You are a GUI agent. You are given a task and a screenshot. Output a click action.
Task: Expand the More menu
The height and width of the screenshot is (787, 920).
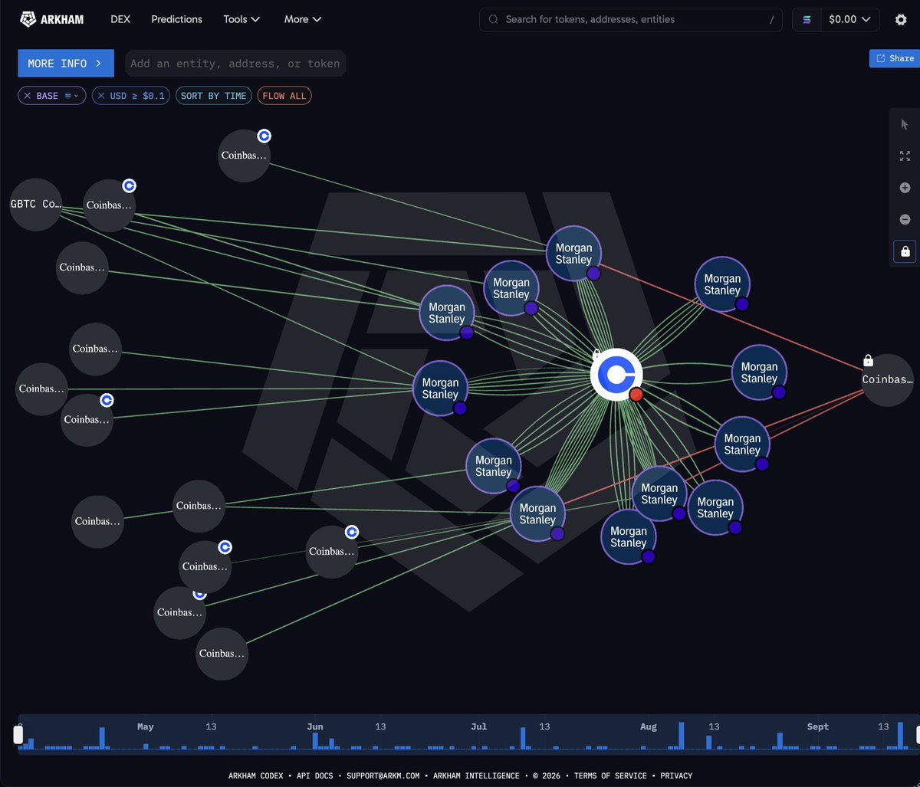click(x=303, y=19)
